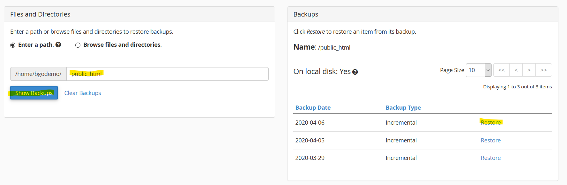Image resolution: width=567 pixels, height=185 pixels.
Task: Click the 2020-04-06 backup date cell
Action: tap(310, 122)
